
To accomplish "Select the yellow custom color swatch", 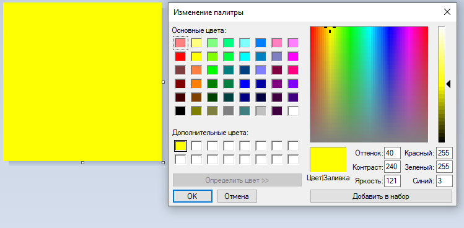I will (180, 146).
